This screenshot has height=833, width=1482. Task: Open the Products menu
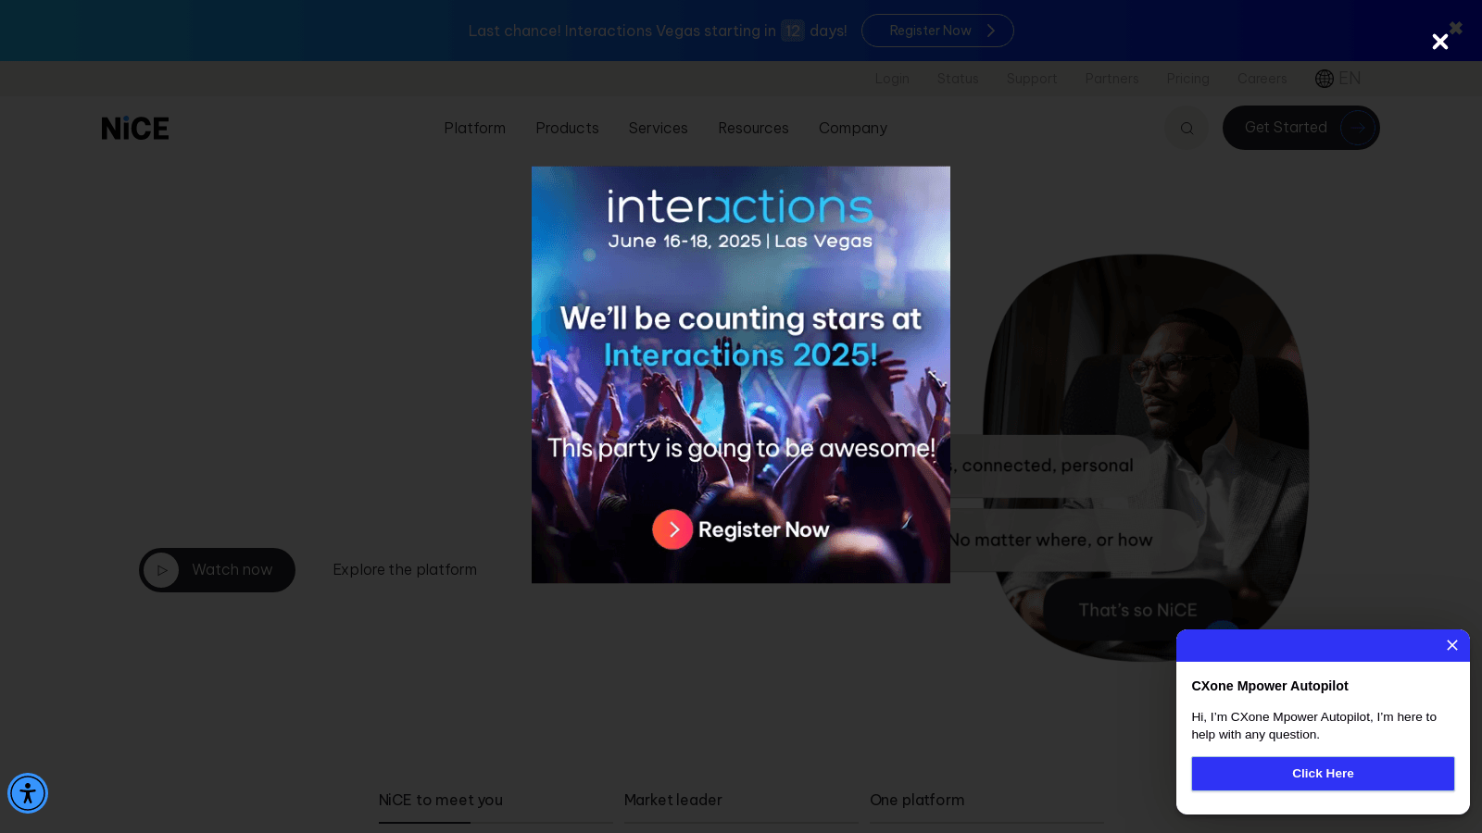(x=567, y=128)
